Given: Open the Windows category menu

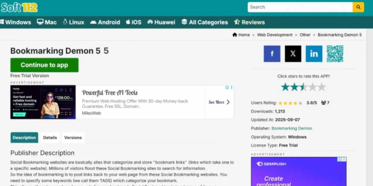Looking at the screenshot, I should pos(16,22).
